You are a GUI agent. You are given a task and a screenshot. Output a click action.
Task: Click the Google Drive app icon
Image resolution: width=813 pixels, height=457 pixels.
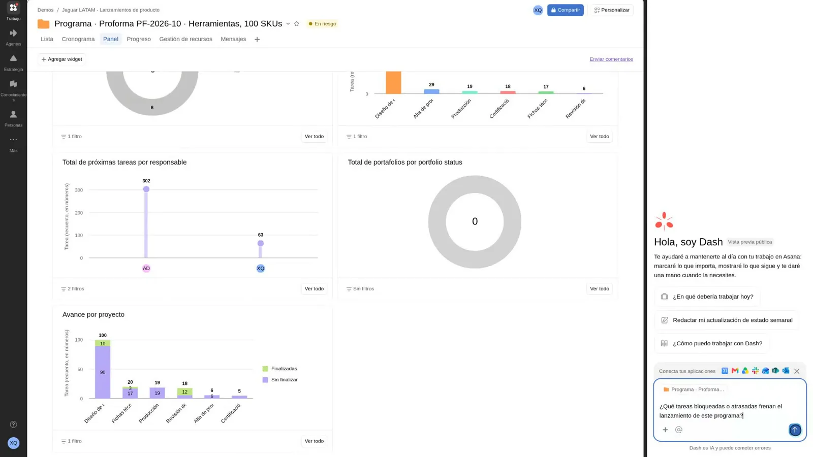[x=745, y=371]
